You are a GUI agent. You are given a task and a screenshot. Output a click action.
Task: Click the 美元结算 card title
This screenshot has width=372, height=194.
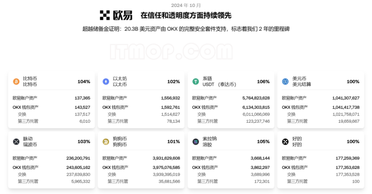pos(302,85)
